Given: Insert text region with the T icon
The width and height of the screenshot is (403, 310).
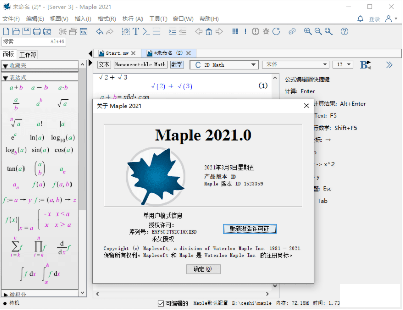Looking at the screenshot, I should point(136,31).
